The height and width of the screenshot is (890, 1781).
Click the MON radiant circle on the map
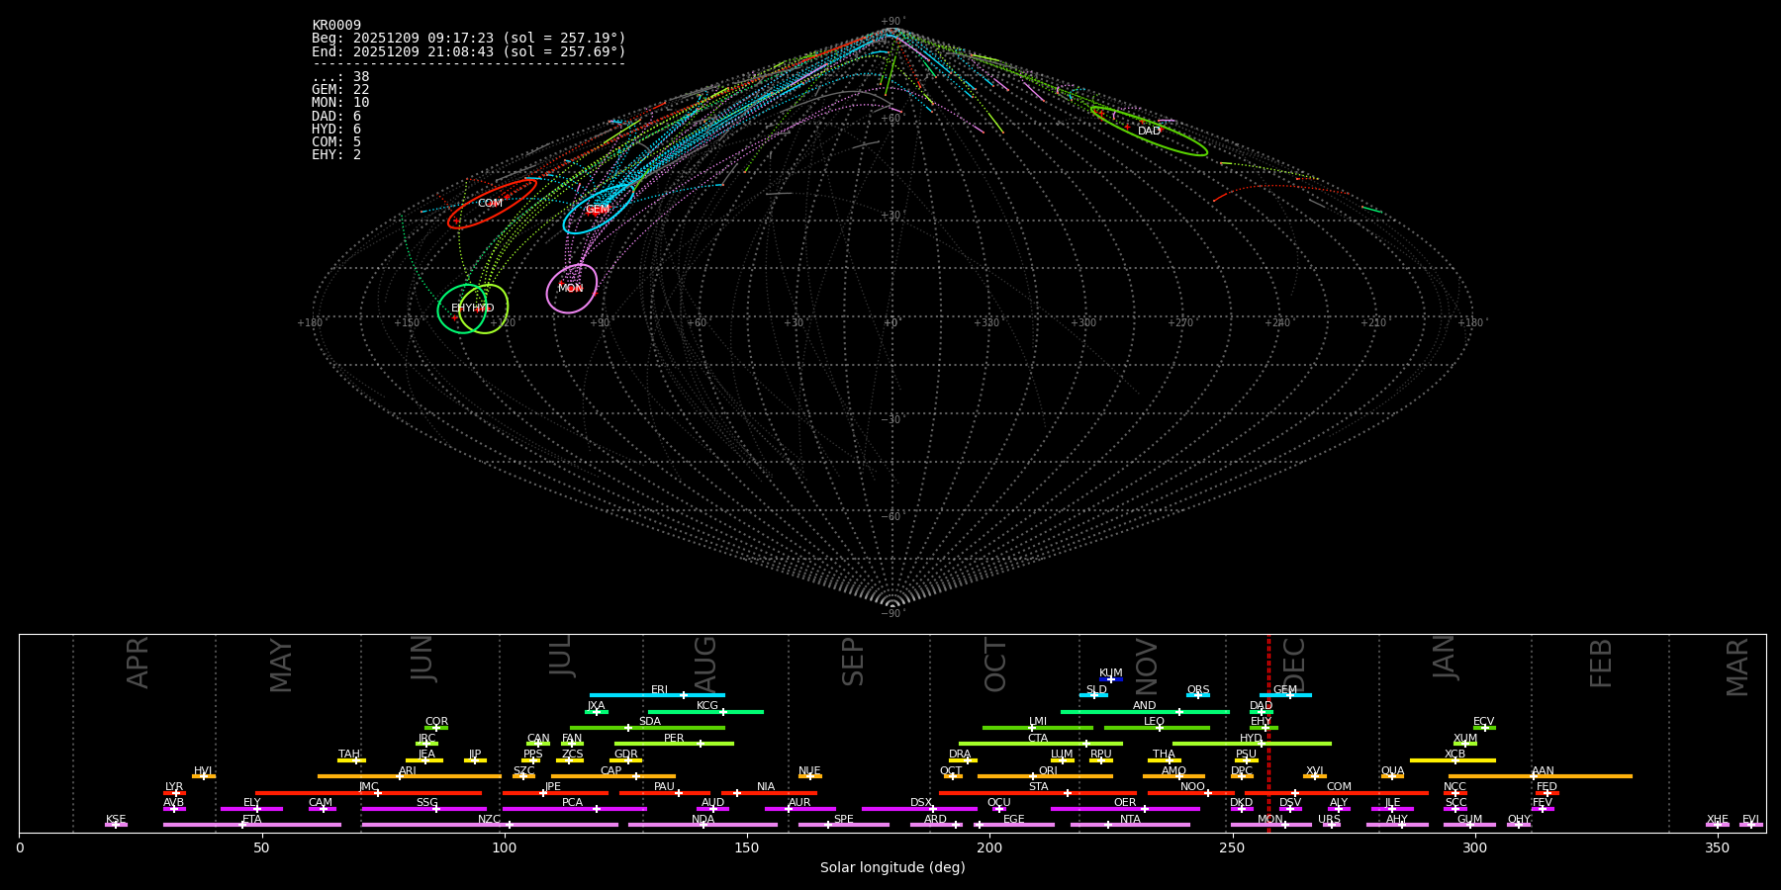click(571, 288)
